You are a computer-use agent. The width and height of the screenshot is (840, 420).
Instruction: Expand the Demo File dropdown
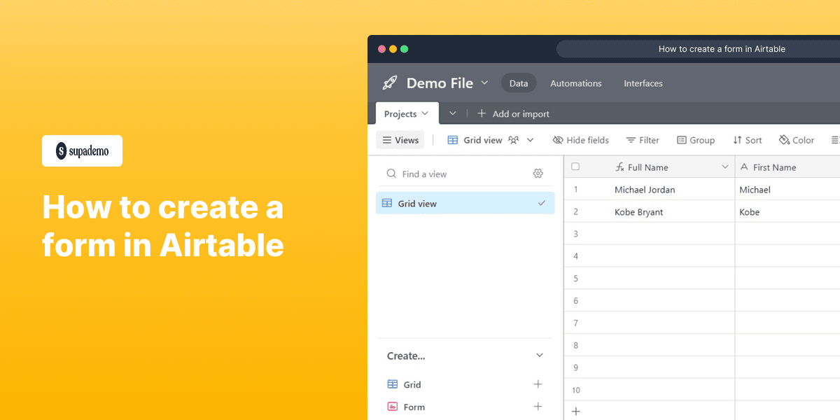tap(485, 83)
